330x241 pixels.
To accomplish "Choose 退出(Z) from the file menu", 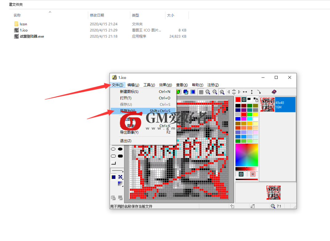I will pos(143,141).
